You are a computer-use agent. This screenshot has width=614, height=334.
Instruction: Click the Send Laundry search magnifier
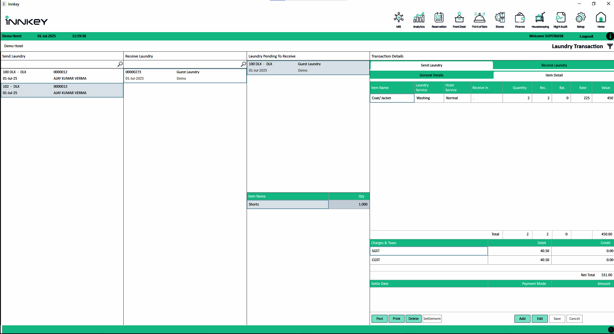tap(120, 64)
